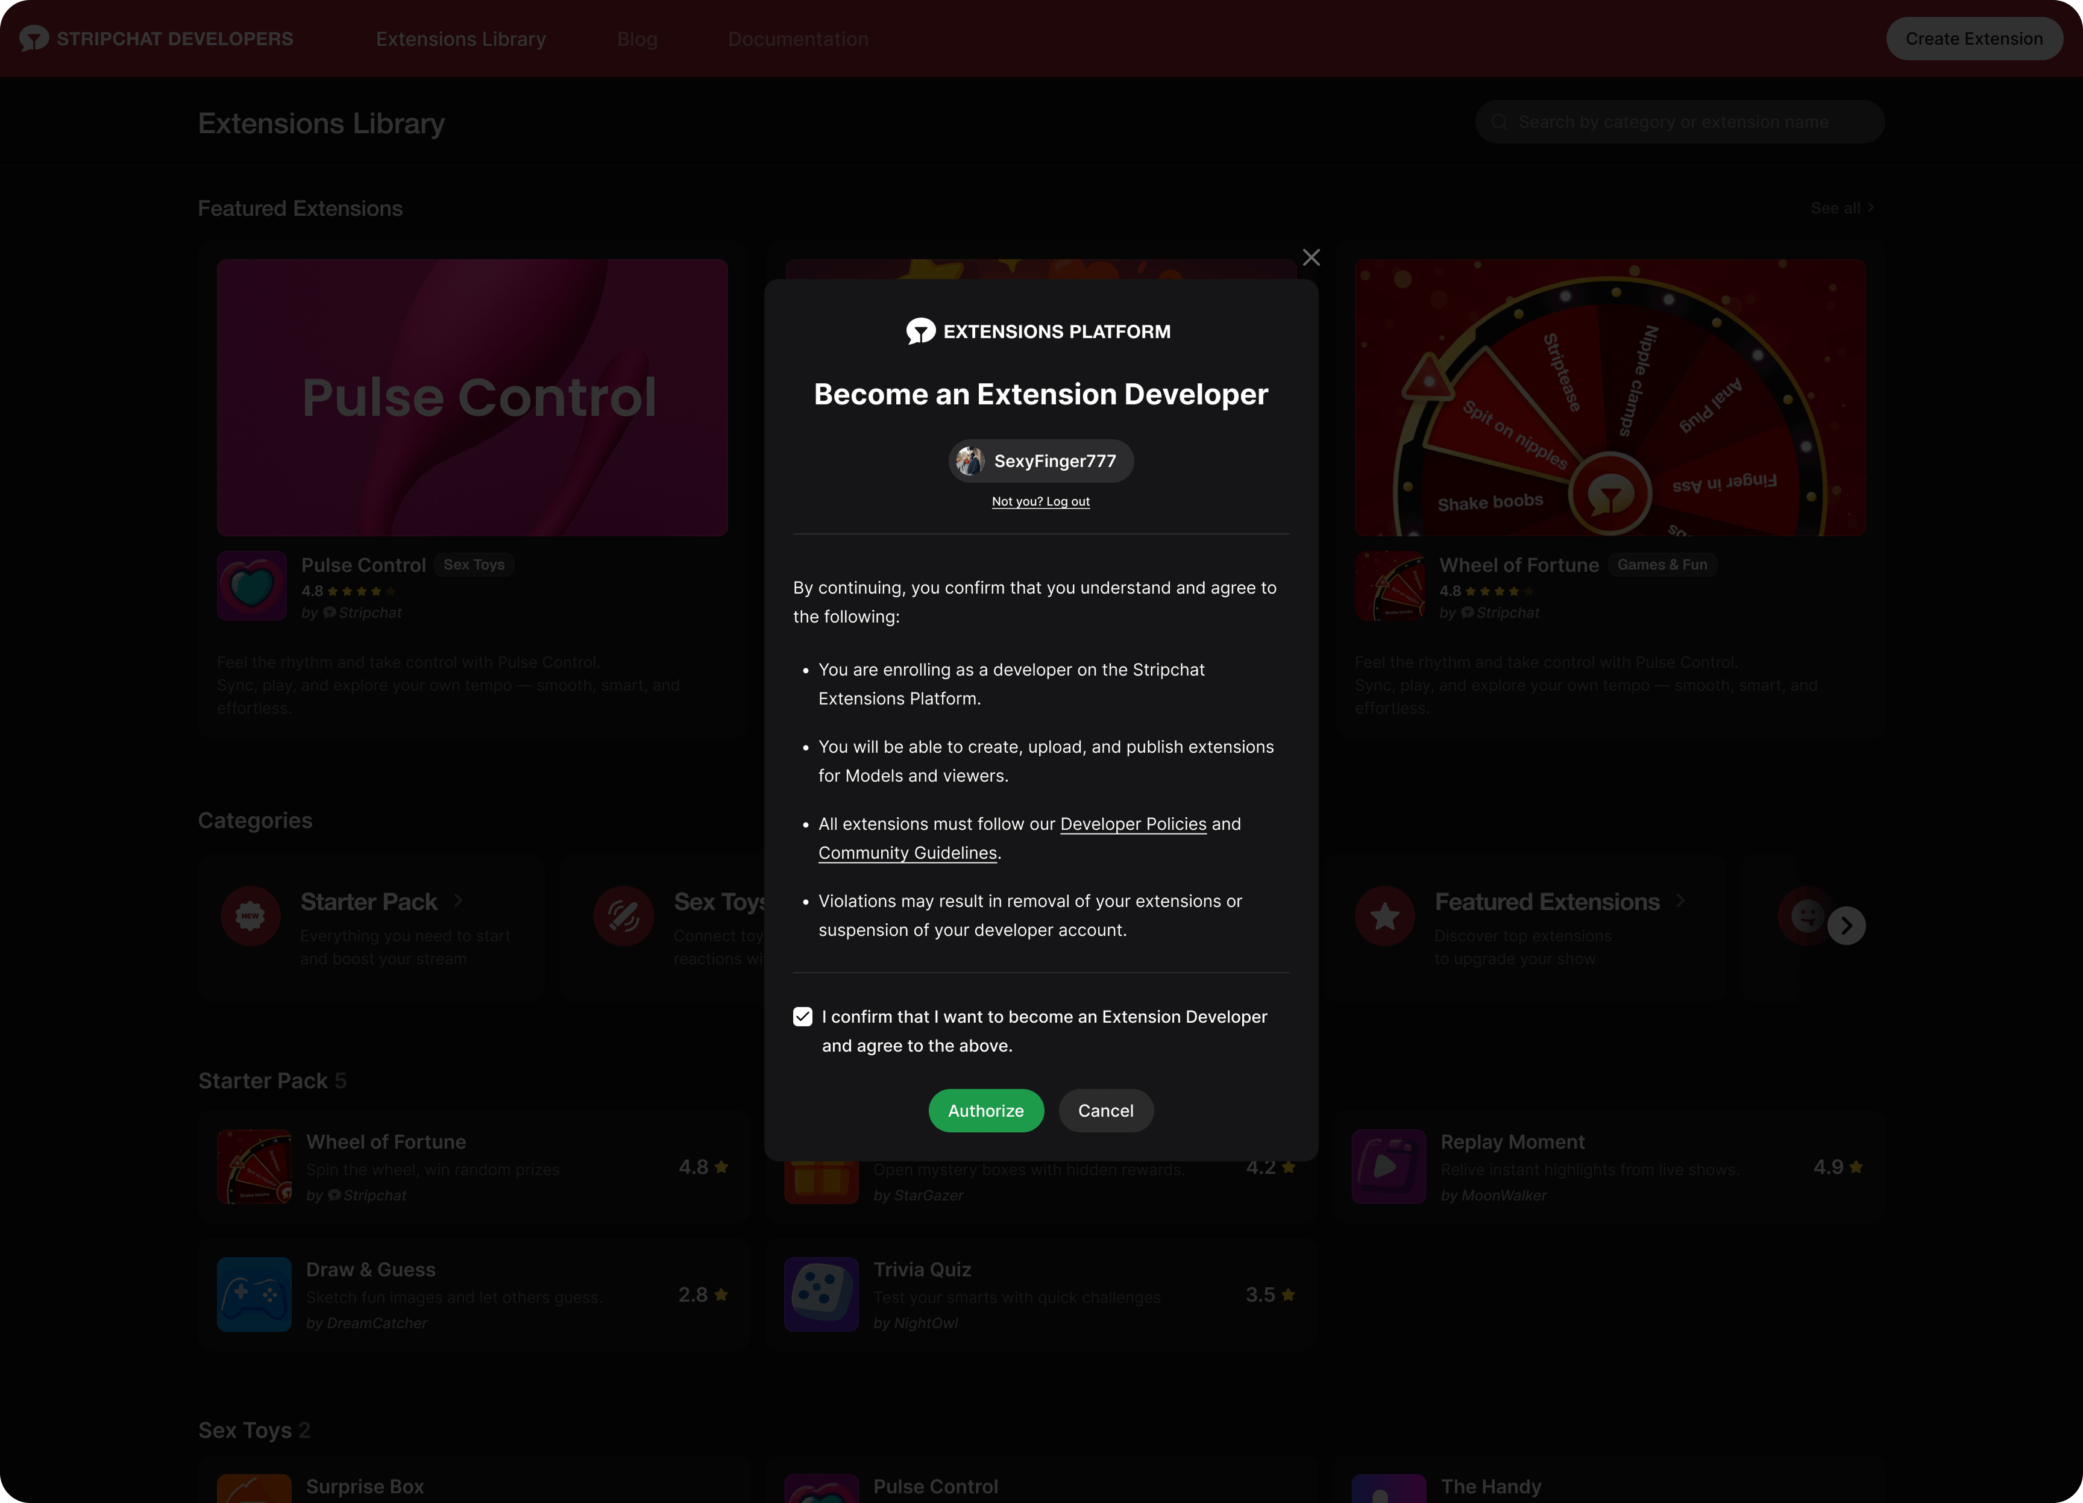This screenshot has width=2083, height=1503.
Task: Focus the extension search field
Action: click(1680, 121)
